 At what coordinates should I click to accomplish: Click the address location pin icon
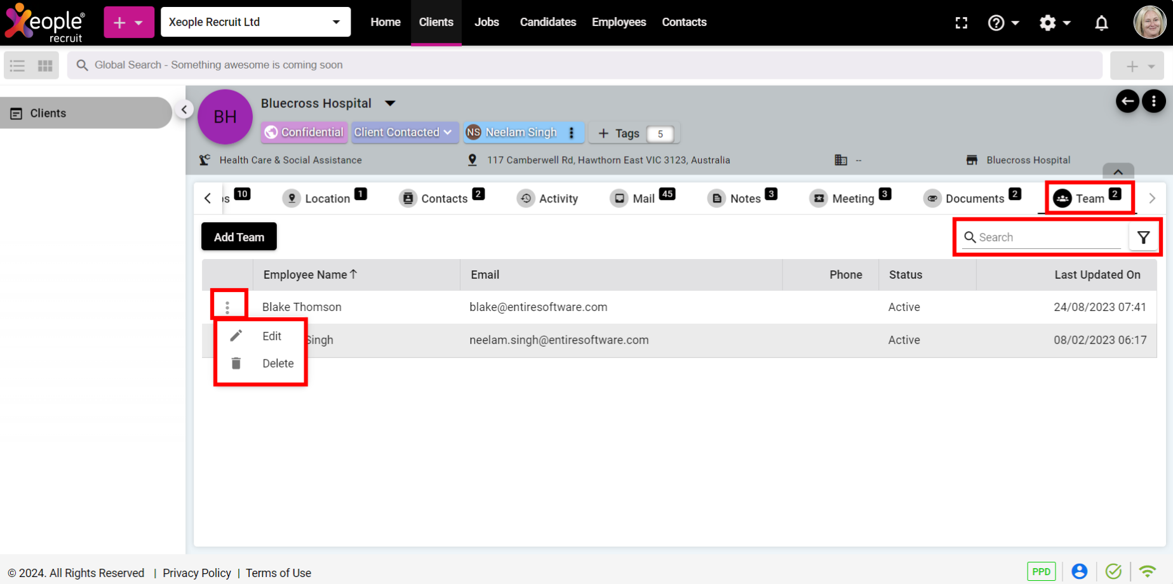(x=473, y=160)
